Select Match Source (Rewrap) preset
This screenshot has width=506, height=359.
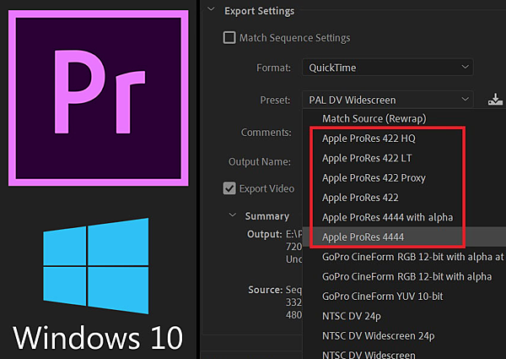(374, 118)
